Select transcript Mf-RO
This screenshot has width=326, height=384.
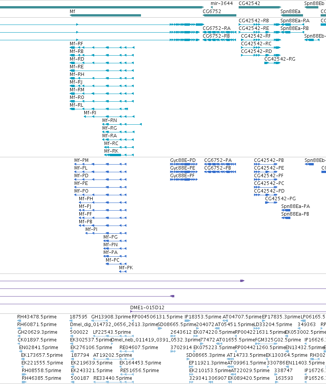click(x=77, y=97)
